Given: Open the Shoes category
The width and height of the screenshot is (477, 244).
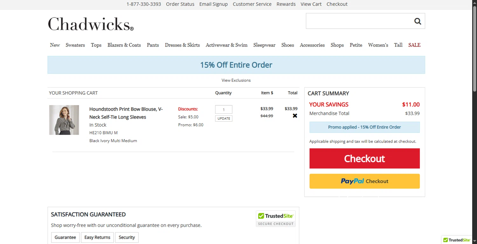Looking at the screenshot, I should click(287, 45).
